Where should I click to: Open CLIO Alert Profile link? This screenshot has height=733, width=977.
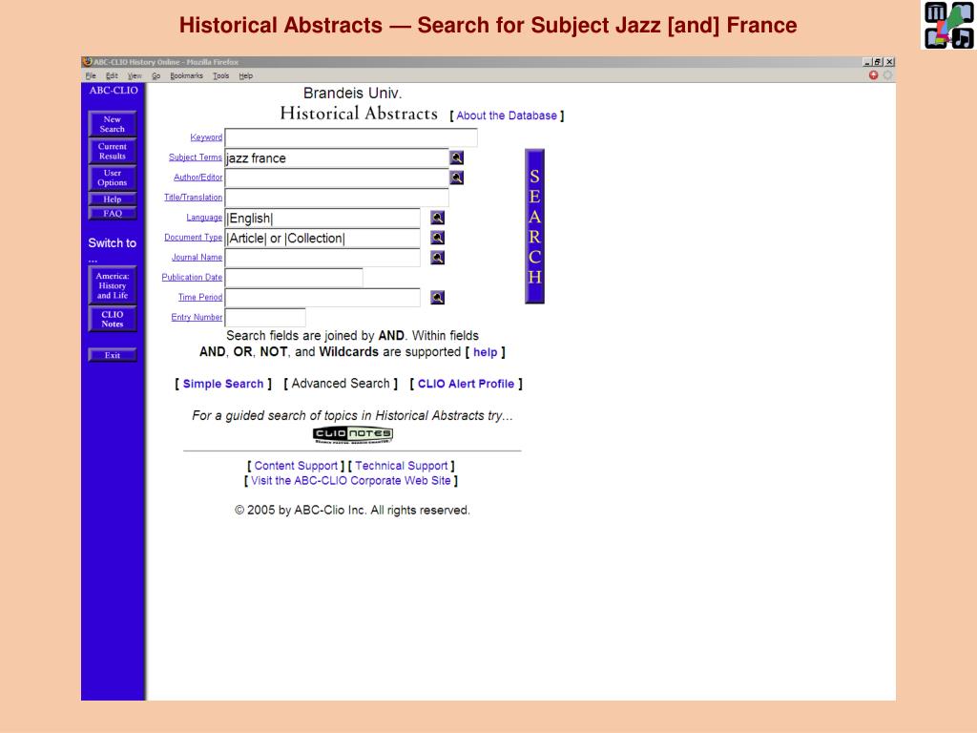pos(466,384)
